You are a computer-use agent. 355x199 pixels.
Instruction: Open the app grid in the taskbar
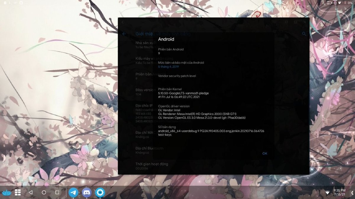tap(18, 193)
